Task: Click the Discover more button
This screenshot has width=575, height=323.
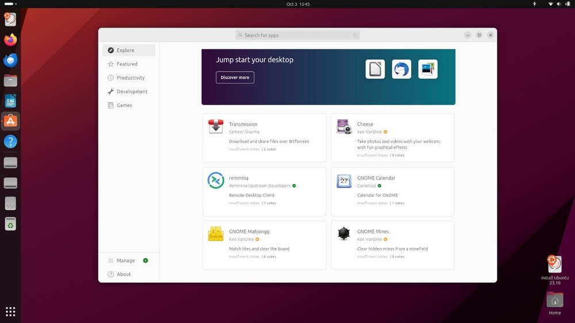Action: [235, 77]
